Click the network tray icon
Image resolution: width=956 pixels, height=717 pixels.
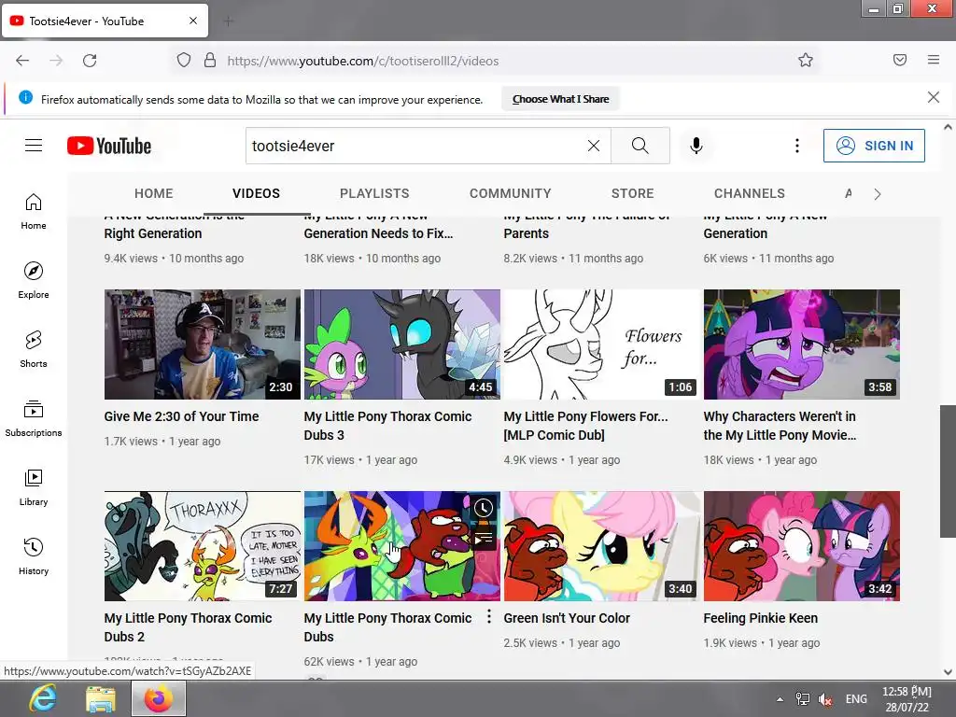pos(802,699)
